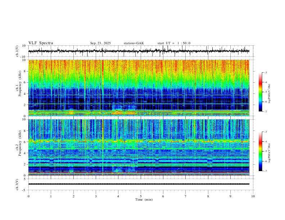Click the "ch.1(V)" waveform axis label

[17, 51]
